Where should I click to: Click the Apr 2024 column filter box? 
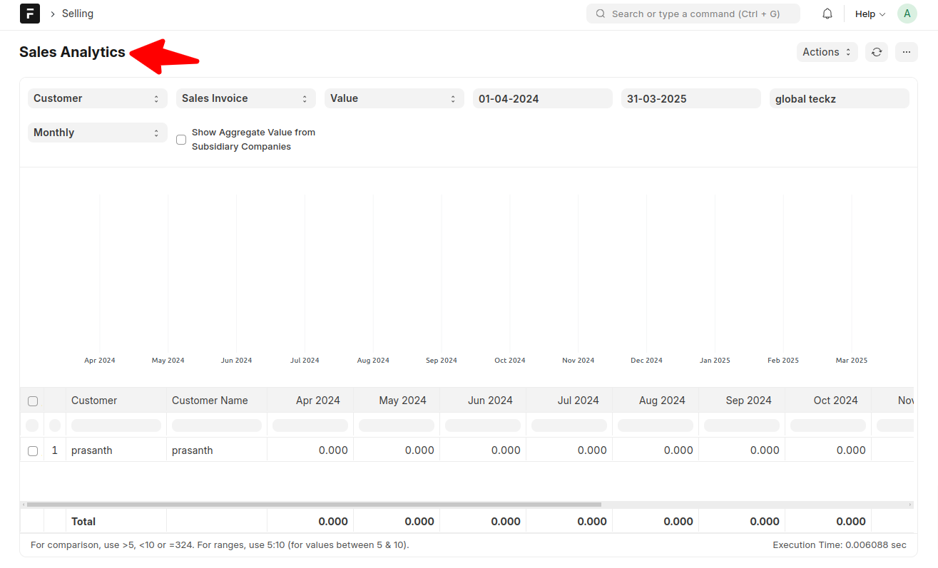click(x=310, y=425)
